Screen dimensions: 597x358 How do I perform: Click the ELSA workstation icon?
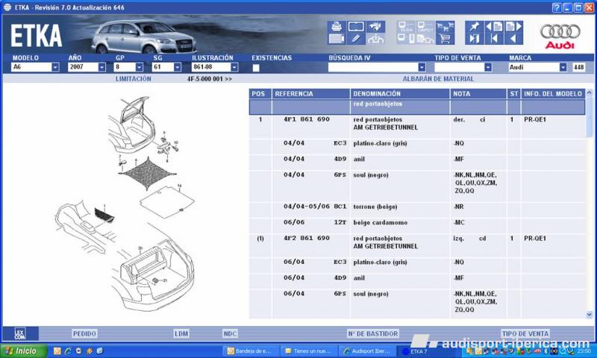point(406,27)
